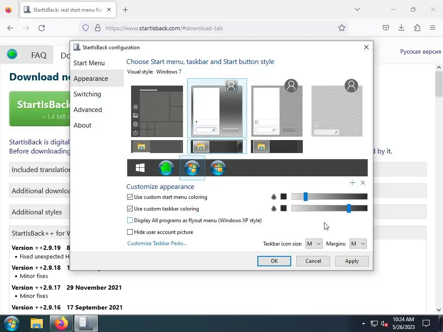This screenshot has width=443, height=332.
Task: Open the taskbar color swatch
Action: coord(284,208)
